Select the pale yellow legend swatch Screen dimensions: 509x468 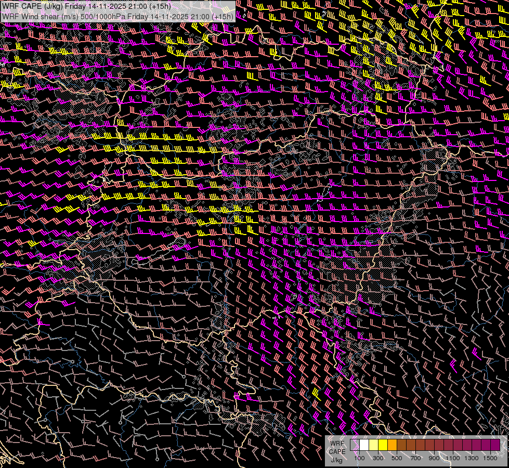[374, 445]
